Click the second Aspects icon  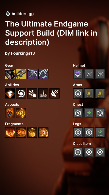click(21, 113)
